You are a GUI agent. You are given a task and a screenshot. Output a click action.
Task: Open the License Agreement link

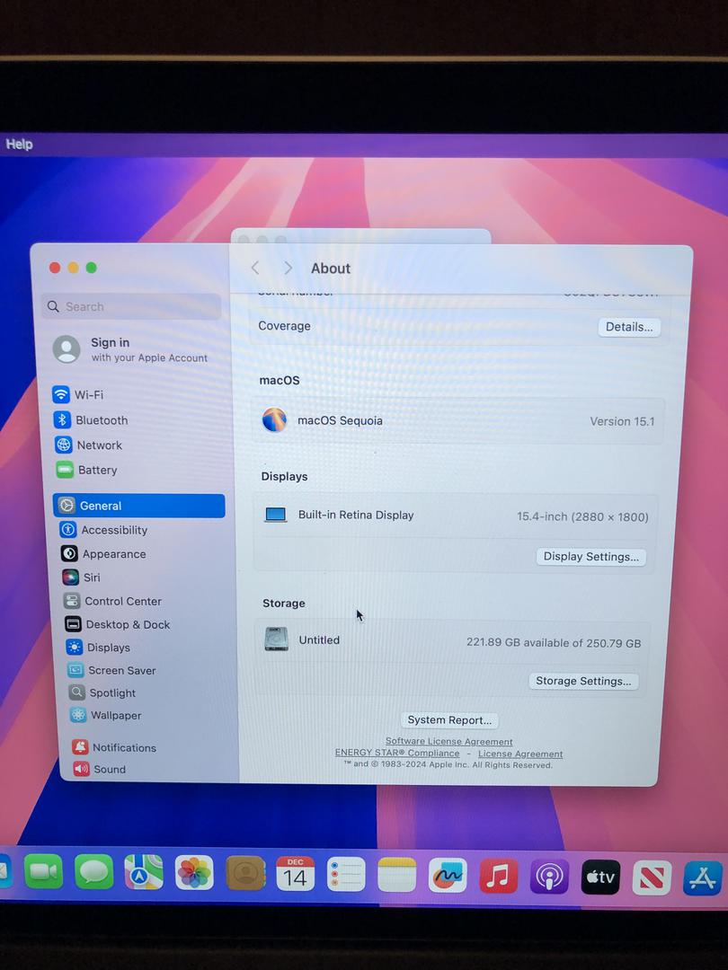click(x=520, y=754)
